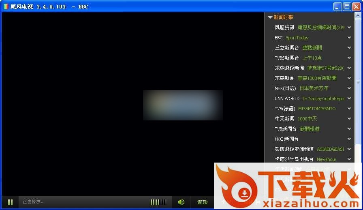Screen dimensions: 363x210
Task: Expand the HKC 新闻台 row chevron
Action: (349, 139)
